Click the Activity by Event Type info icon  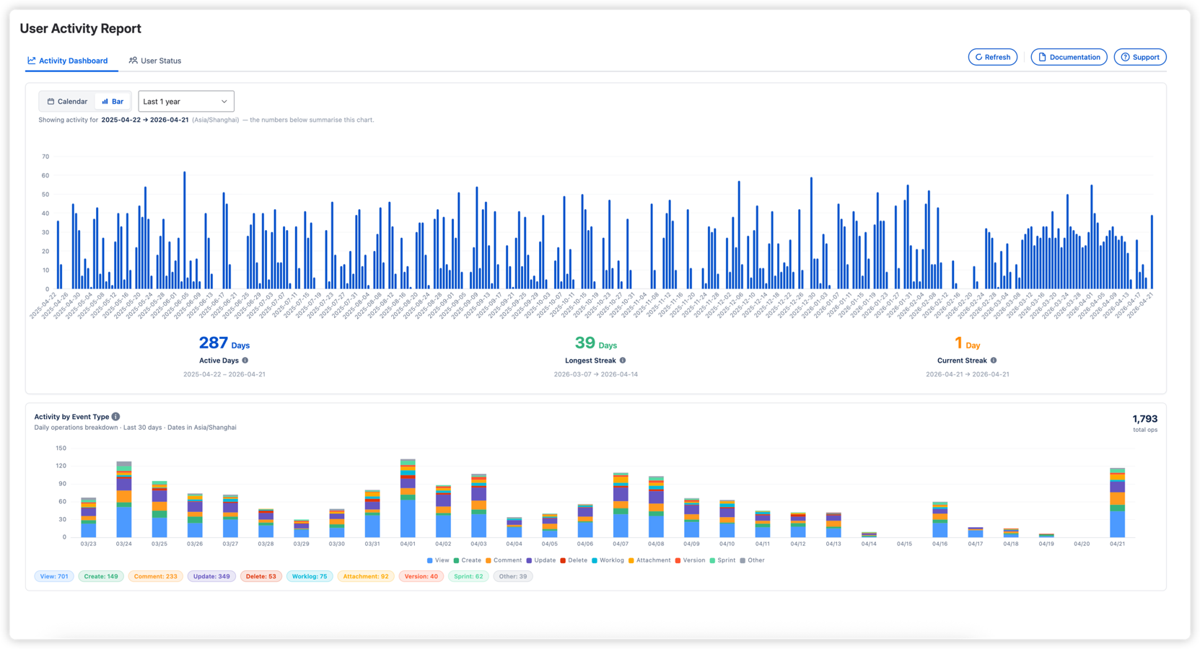click(x=115, y=416)
